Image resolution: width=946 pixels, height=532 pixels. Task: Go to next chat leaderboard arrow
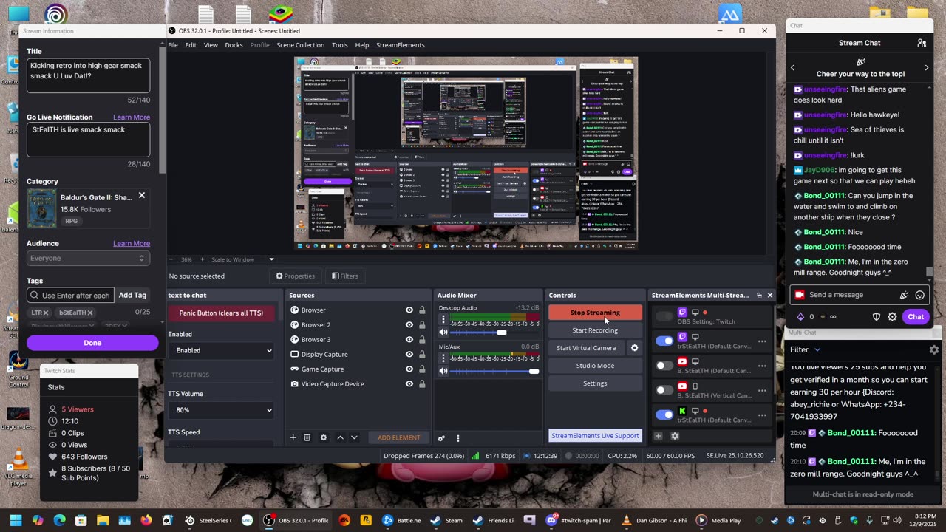(x=927, y=68)
